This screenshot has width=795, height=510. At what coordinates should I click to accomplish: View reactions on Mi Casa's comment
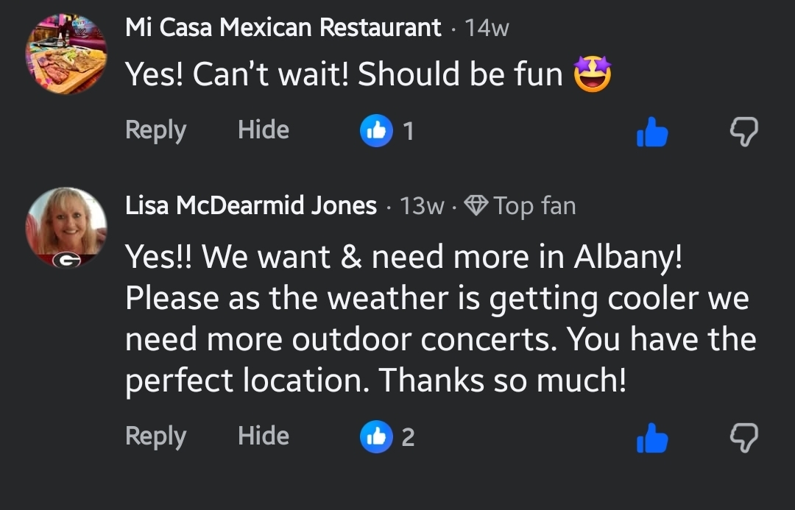[x=387, y=132]
